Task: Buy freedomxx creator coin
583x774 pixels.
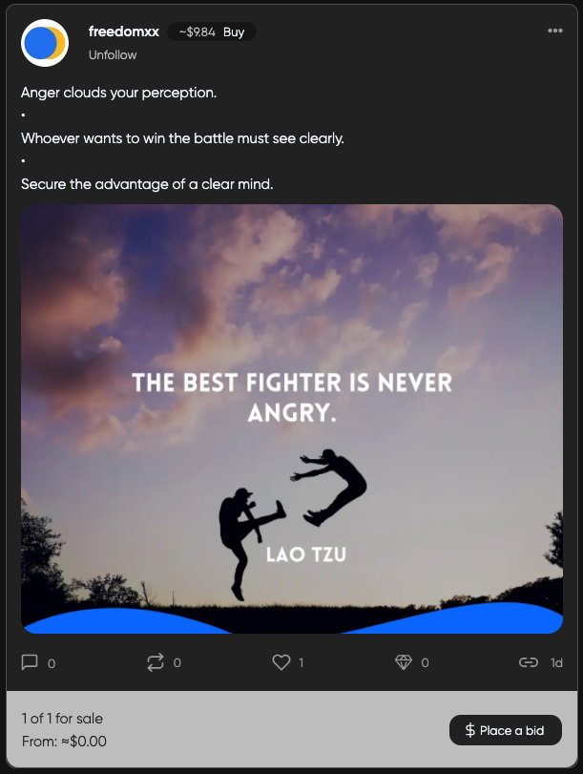Action: 234,32
